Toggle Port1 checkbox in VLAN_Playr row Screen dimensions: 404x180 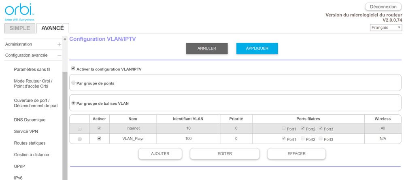(x=283, y=139)
